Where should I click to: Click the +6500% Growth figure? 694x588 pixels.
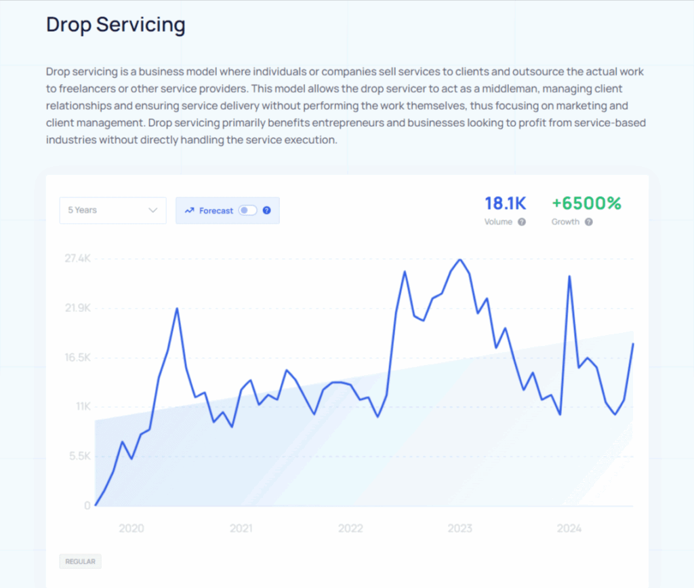click(587, 203)
